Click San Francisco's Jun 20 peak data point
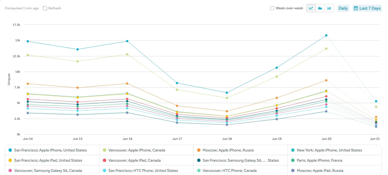 (x=326, y=35)
